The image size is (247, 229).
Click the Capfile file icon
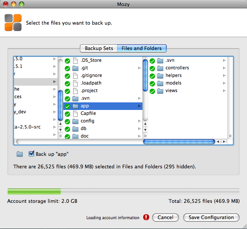(75, 113)
